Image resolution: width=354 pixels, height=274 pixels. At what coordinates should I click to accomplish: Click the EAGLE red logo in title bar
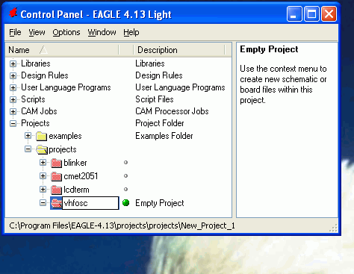pos(13,13)
